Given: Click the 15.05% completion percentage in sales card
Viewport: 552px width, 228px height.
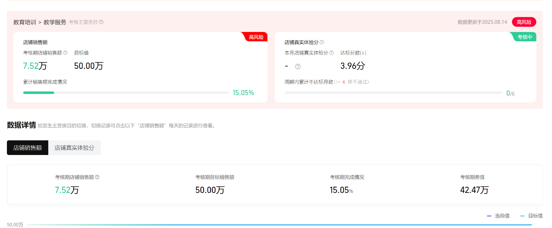Looking at the screenshot, I should 243,93.
